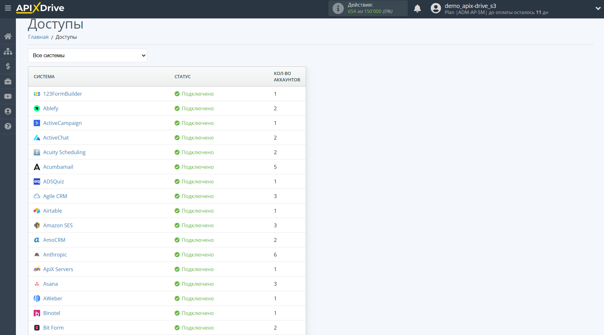The height and width of the screenshot is (335, 604).
Task: Click the Amazon SES logo icon
Action: [37, 225]
